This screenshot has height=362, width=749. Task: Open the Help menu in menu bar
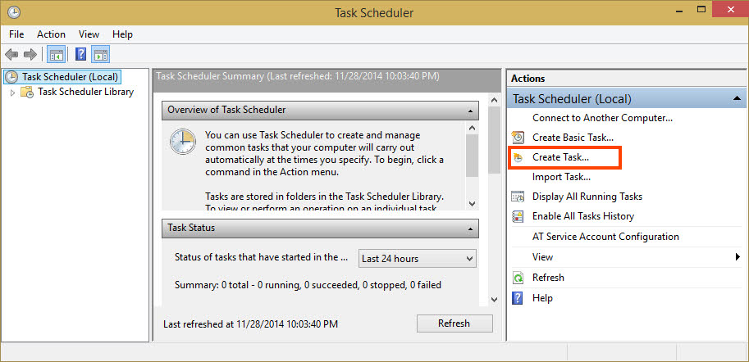point(122,34)
